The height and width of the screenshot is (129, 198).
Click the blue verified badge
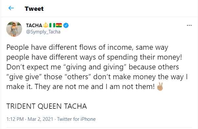(x=66, y=25)
